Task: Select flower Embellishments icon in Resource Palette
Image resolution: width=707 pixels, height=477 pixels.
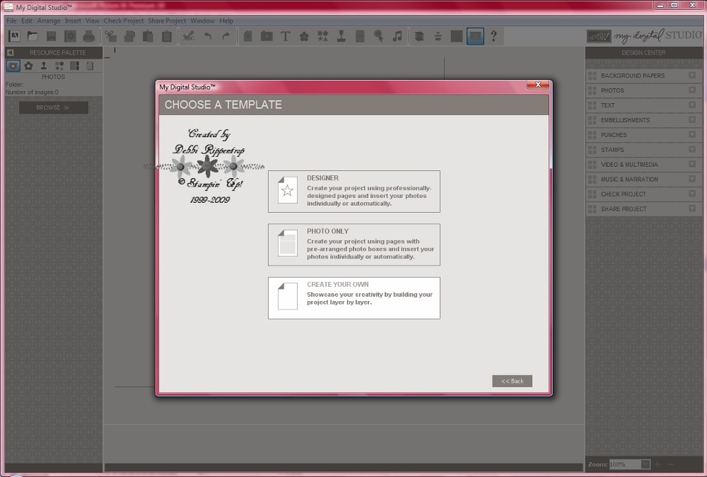Action: point(28,66)
